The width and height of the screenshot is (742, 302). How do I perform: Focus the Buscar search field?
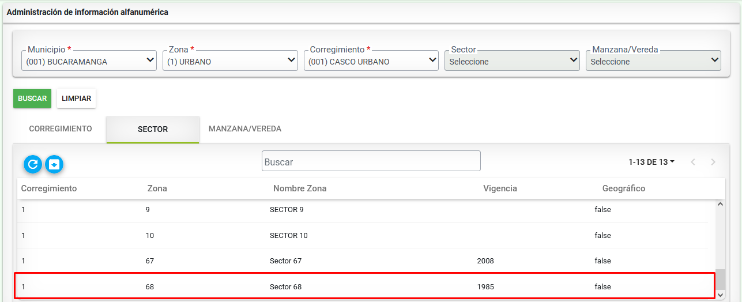point(371,161)
